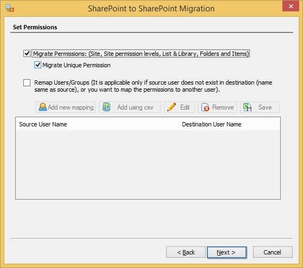Screen dimensions: 303x268
Task: Click the application icon in title bar
Action: (x=9, y=8)
